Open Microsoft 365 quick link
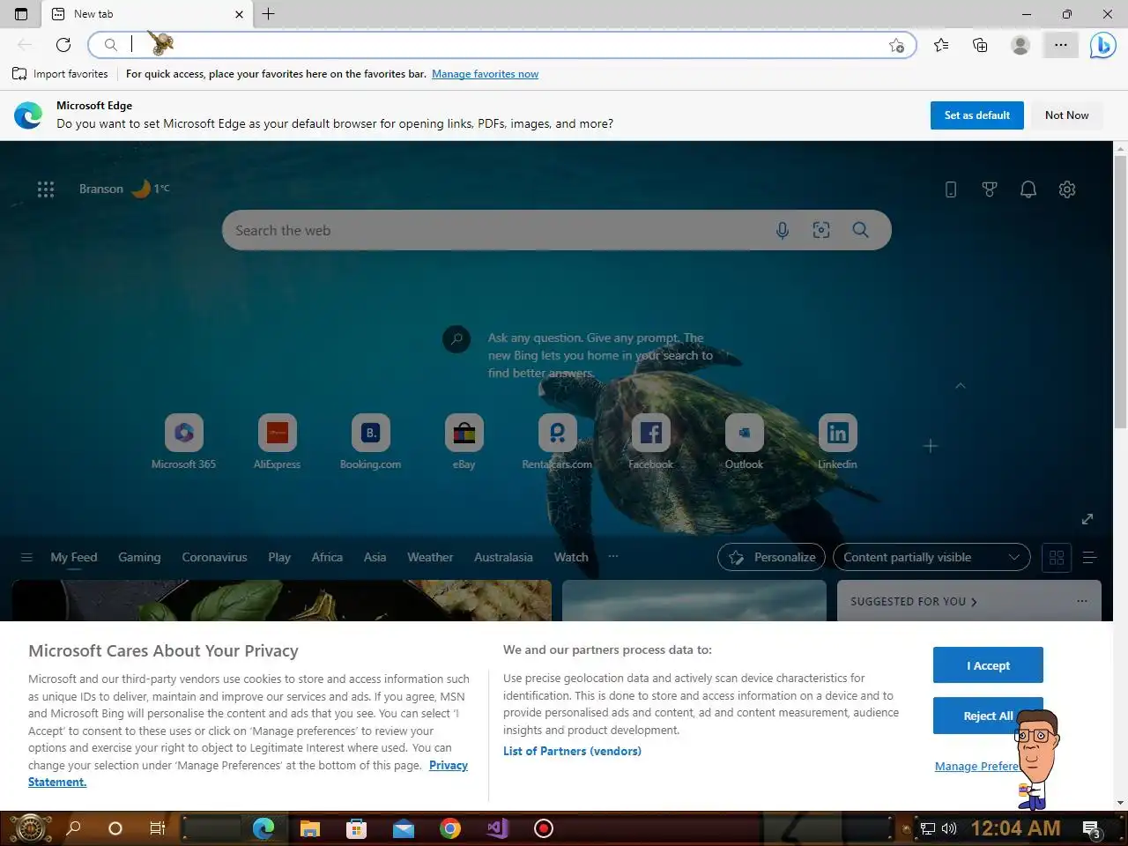 [183, 442]
